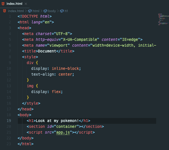
Task: Close the index.html tab
Action: (26, 4)
